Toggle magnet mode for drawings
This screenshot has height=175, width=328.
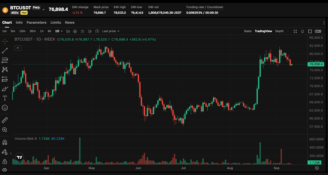coord(5,142)
